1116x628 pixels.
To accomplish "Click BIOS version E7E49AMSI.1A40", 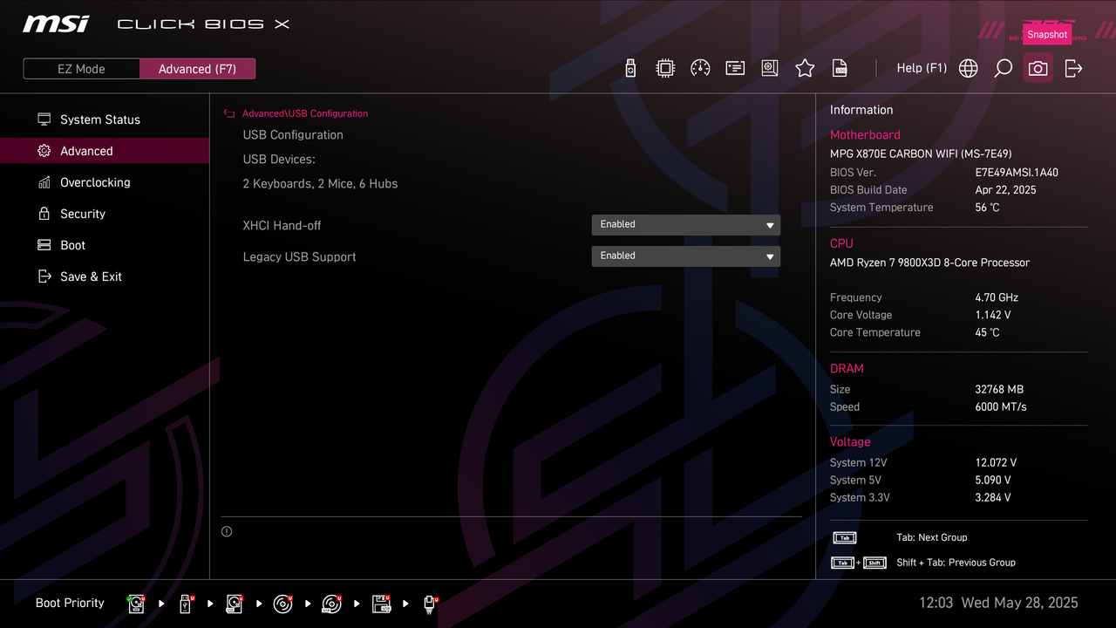I will [x=1017, y=173].
